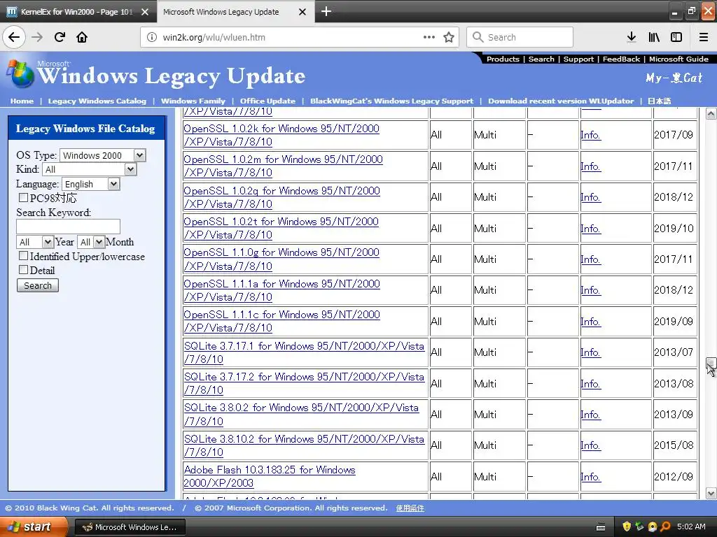The width and height of the screenshot is (717, 537).
Task: Check Identified Upper/lowercase option
Action: [23, 256]
